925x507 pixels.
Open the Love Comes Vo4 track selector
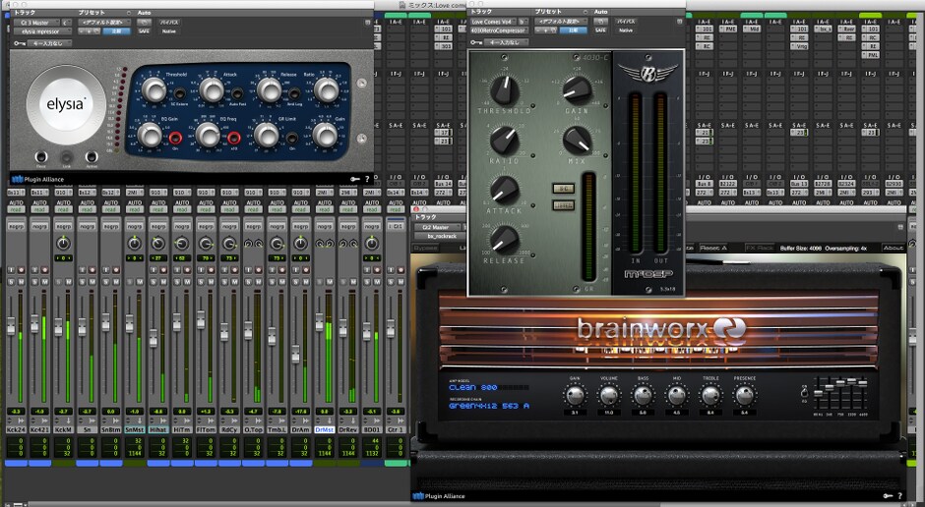[x=494, y=22]
